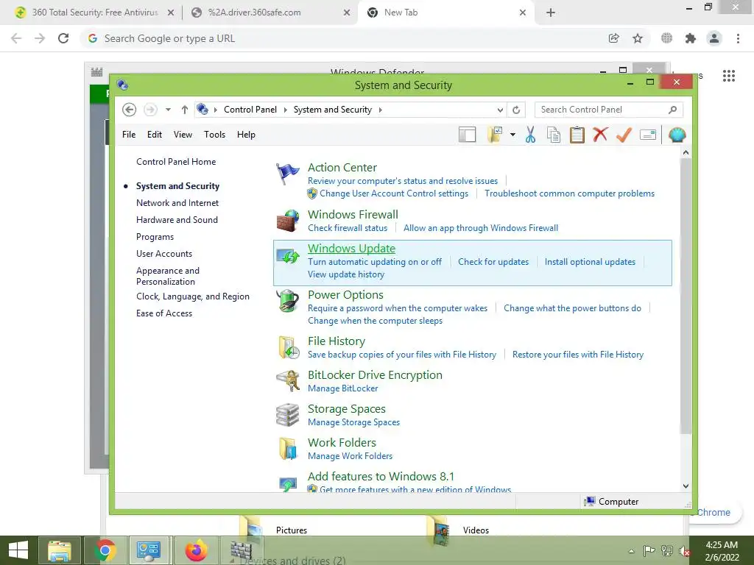Click the Storage Spaces drives icon
The height and width of the screenshot is (565, 754).
pos(288,415)
